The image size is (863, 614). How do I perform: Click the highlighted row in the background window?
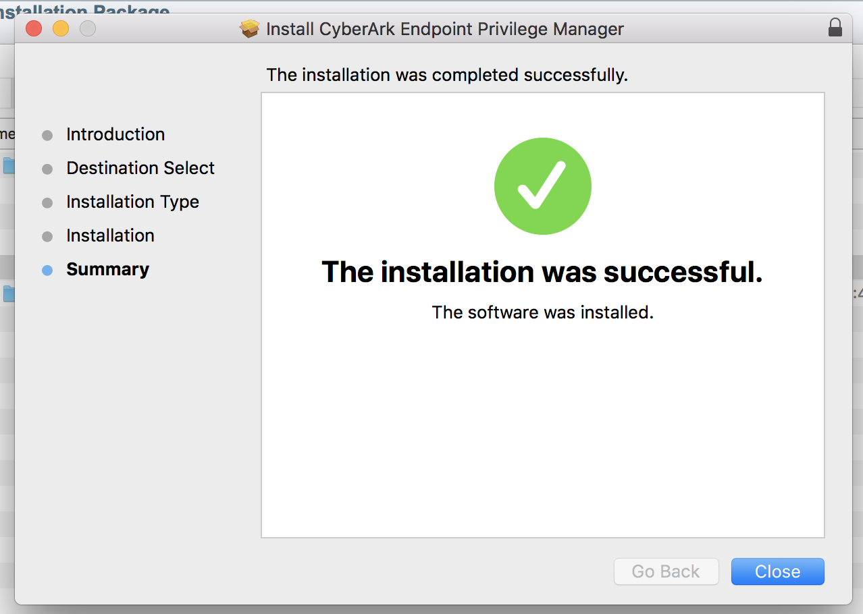(5, 265)
